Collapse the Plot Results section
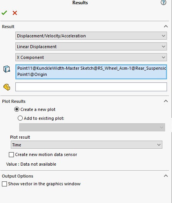The image size is (172, 203). [166, 101]
